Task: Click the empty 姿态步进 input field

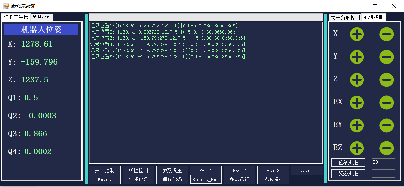Action: [383, 173]
